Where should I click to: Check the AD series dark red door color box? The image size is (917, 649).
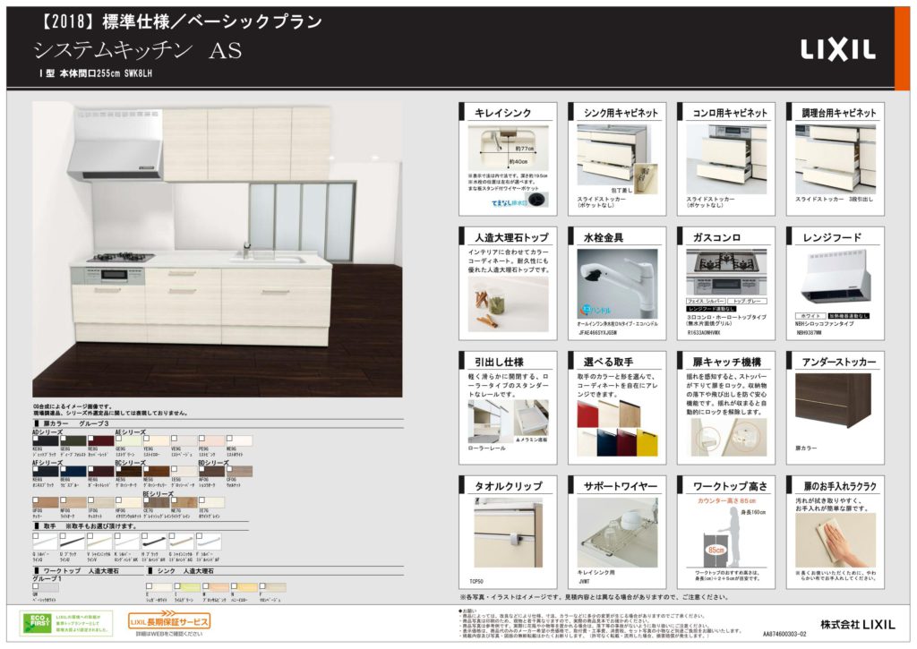coord(90,438)
